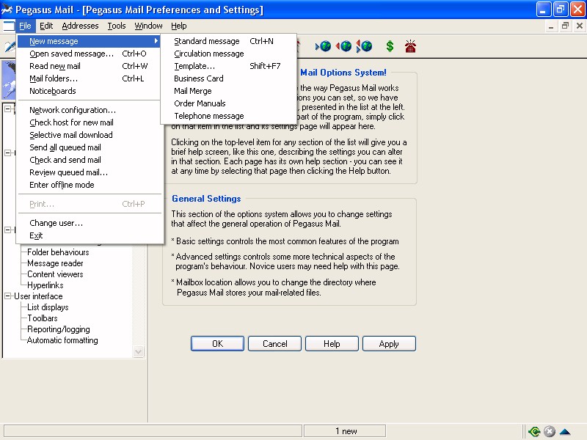Choose Business Card from submenu
The height and width of the screenshot is (440, 587).
pos(228,78)
